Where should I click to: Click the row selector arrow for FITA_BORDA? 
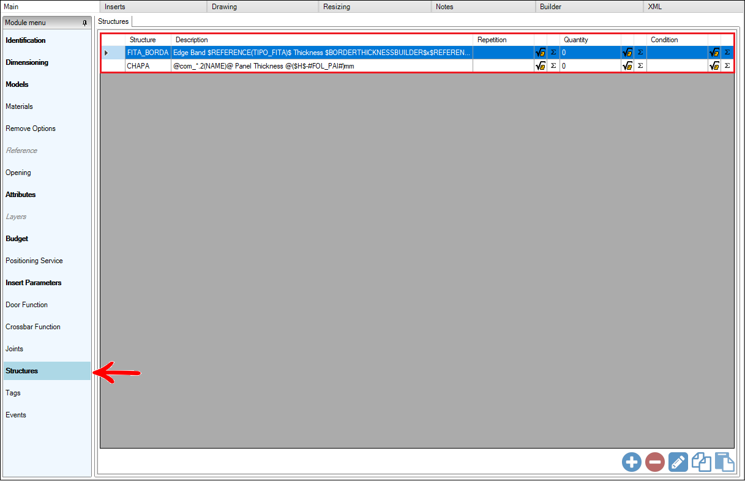pos(113,53)
